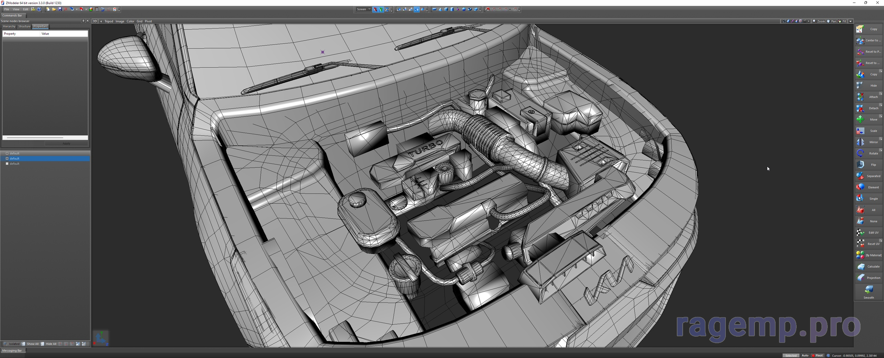
Task: Expand the main toolbar overflow arrow
Action: [119, 10]
